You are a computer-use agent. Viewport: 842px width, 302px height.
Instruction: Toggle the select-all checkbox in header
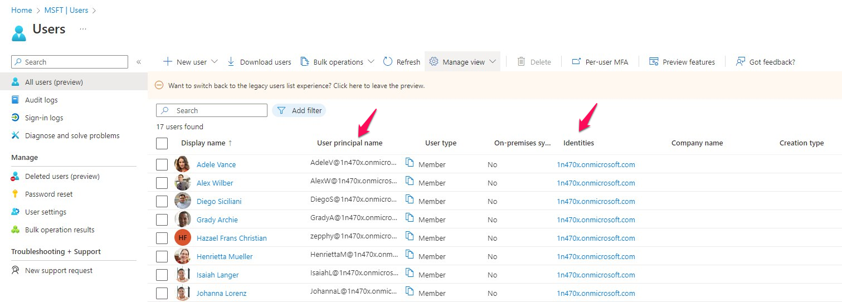coord(162,143)
